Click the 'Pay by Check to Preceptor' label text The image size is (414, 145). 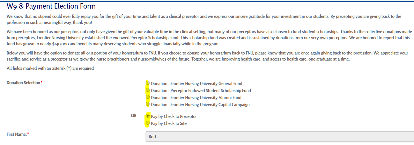tap(174, 116)
